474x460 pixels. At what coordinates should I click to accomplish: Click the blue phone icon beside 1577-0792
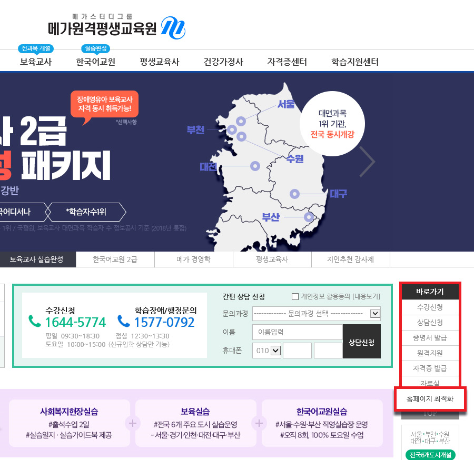point(123,321)
